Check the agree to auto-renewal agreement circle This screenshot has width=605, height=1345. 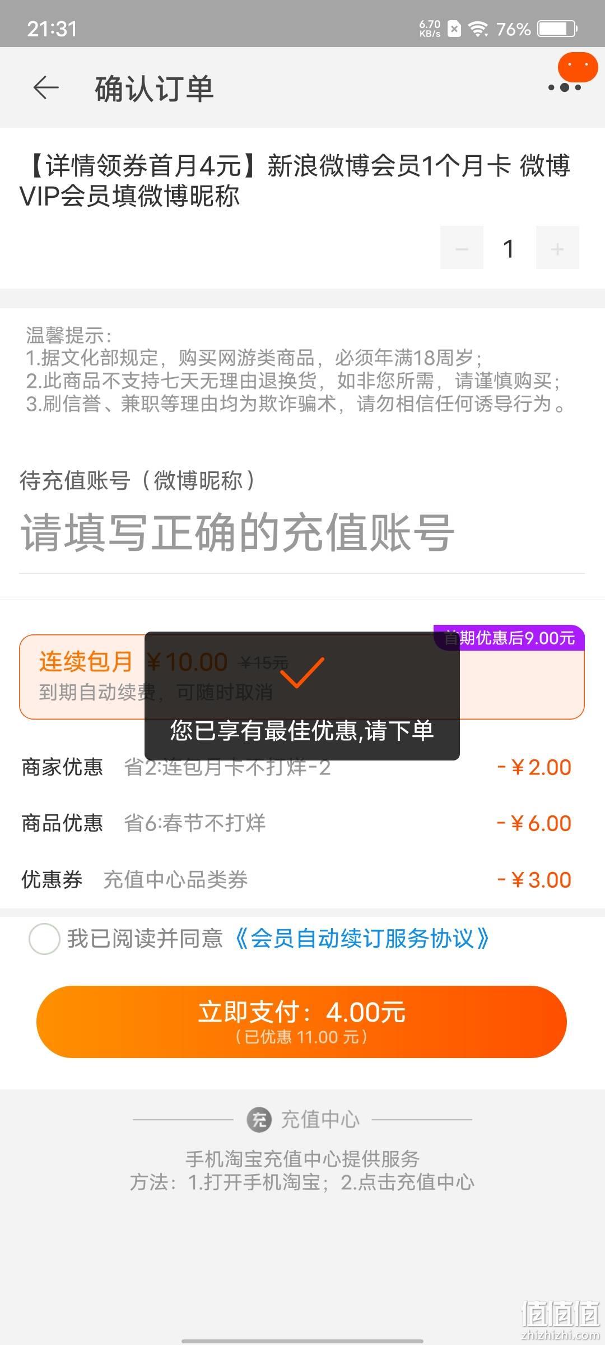tap(44, 939)
